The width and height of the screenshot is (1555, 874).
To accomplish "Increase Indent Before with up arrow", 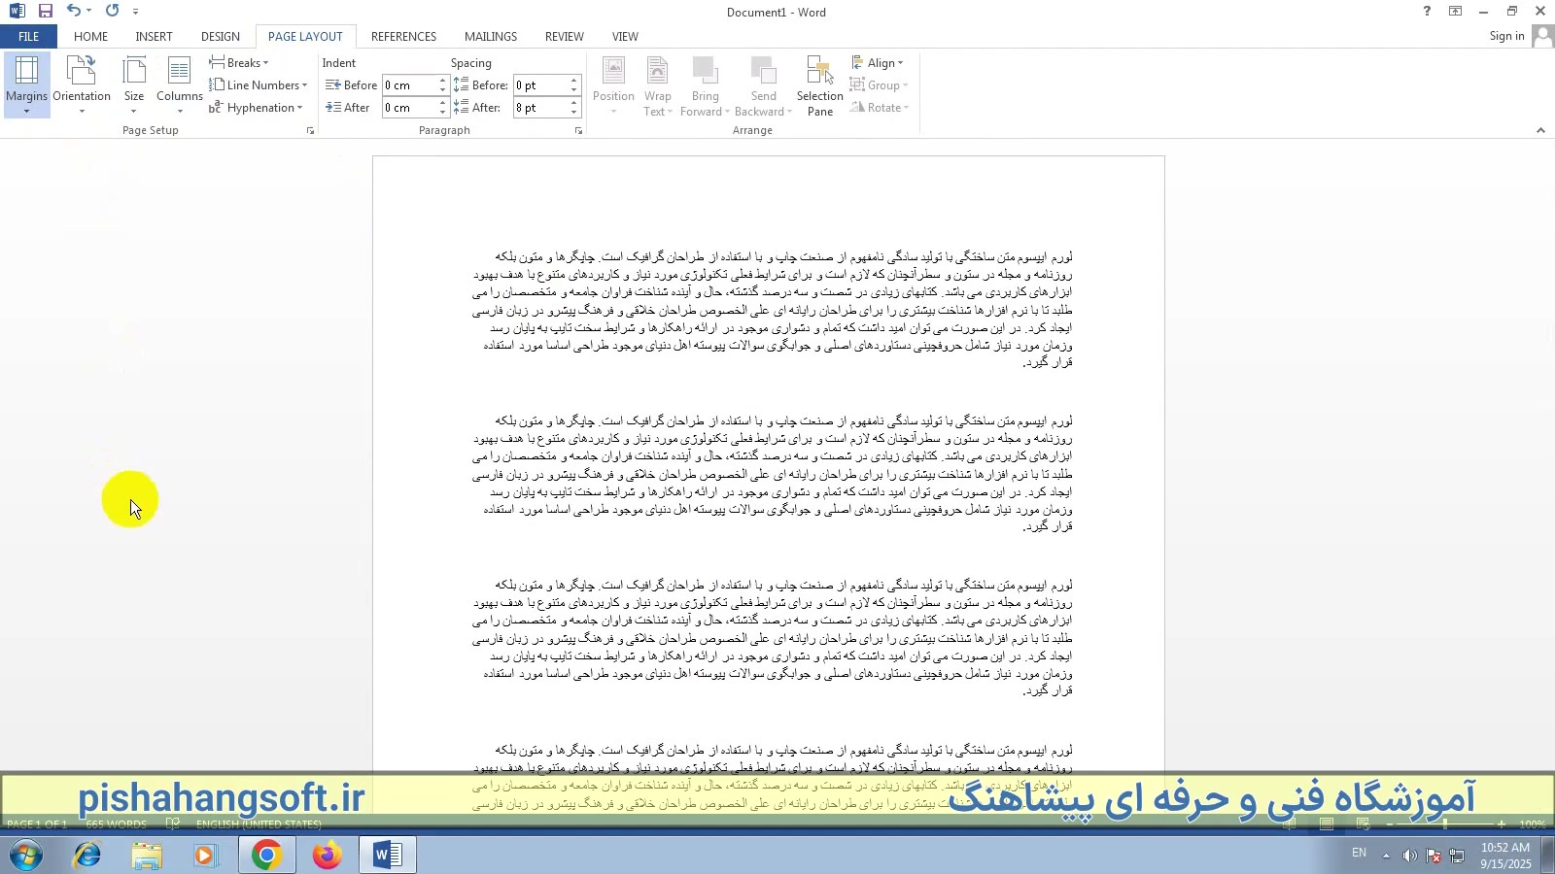I will (443, 81).
